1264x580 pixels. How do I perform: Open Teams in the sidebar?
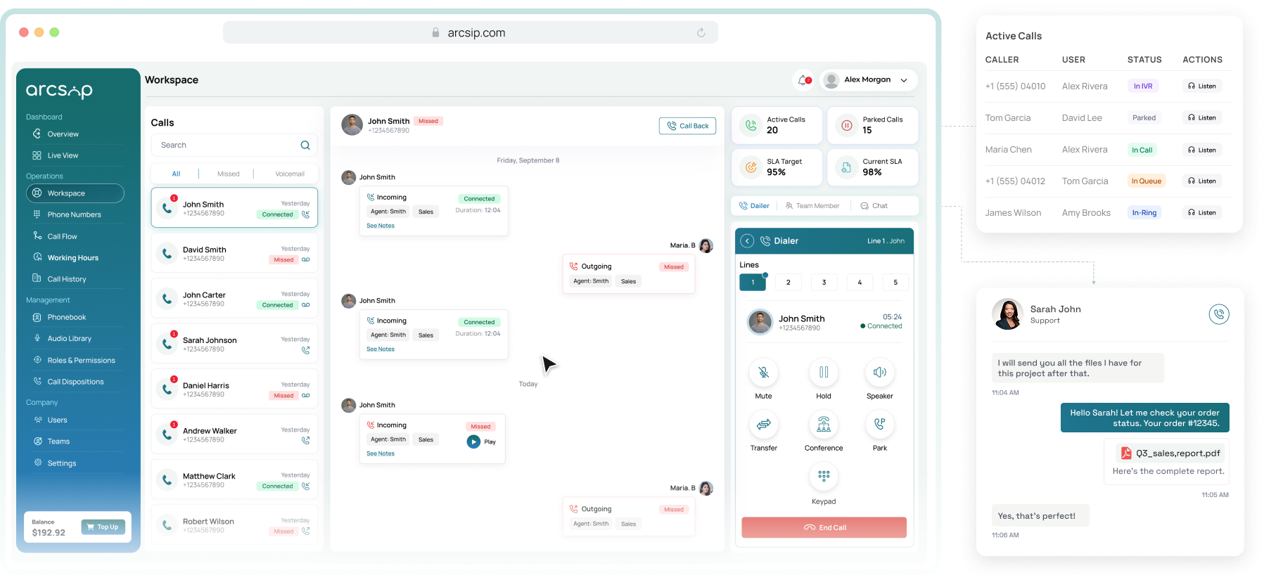58,442
